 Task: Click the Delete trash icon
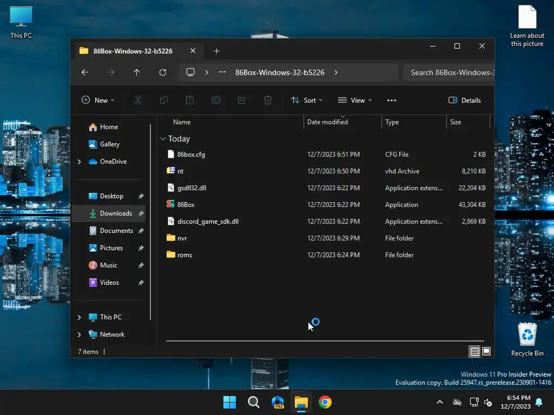click(x=268, y=100)
